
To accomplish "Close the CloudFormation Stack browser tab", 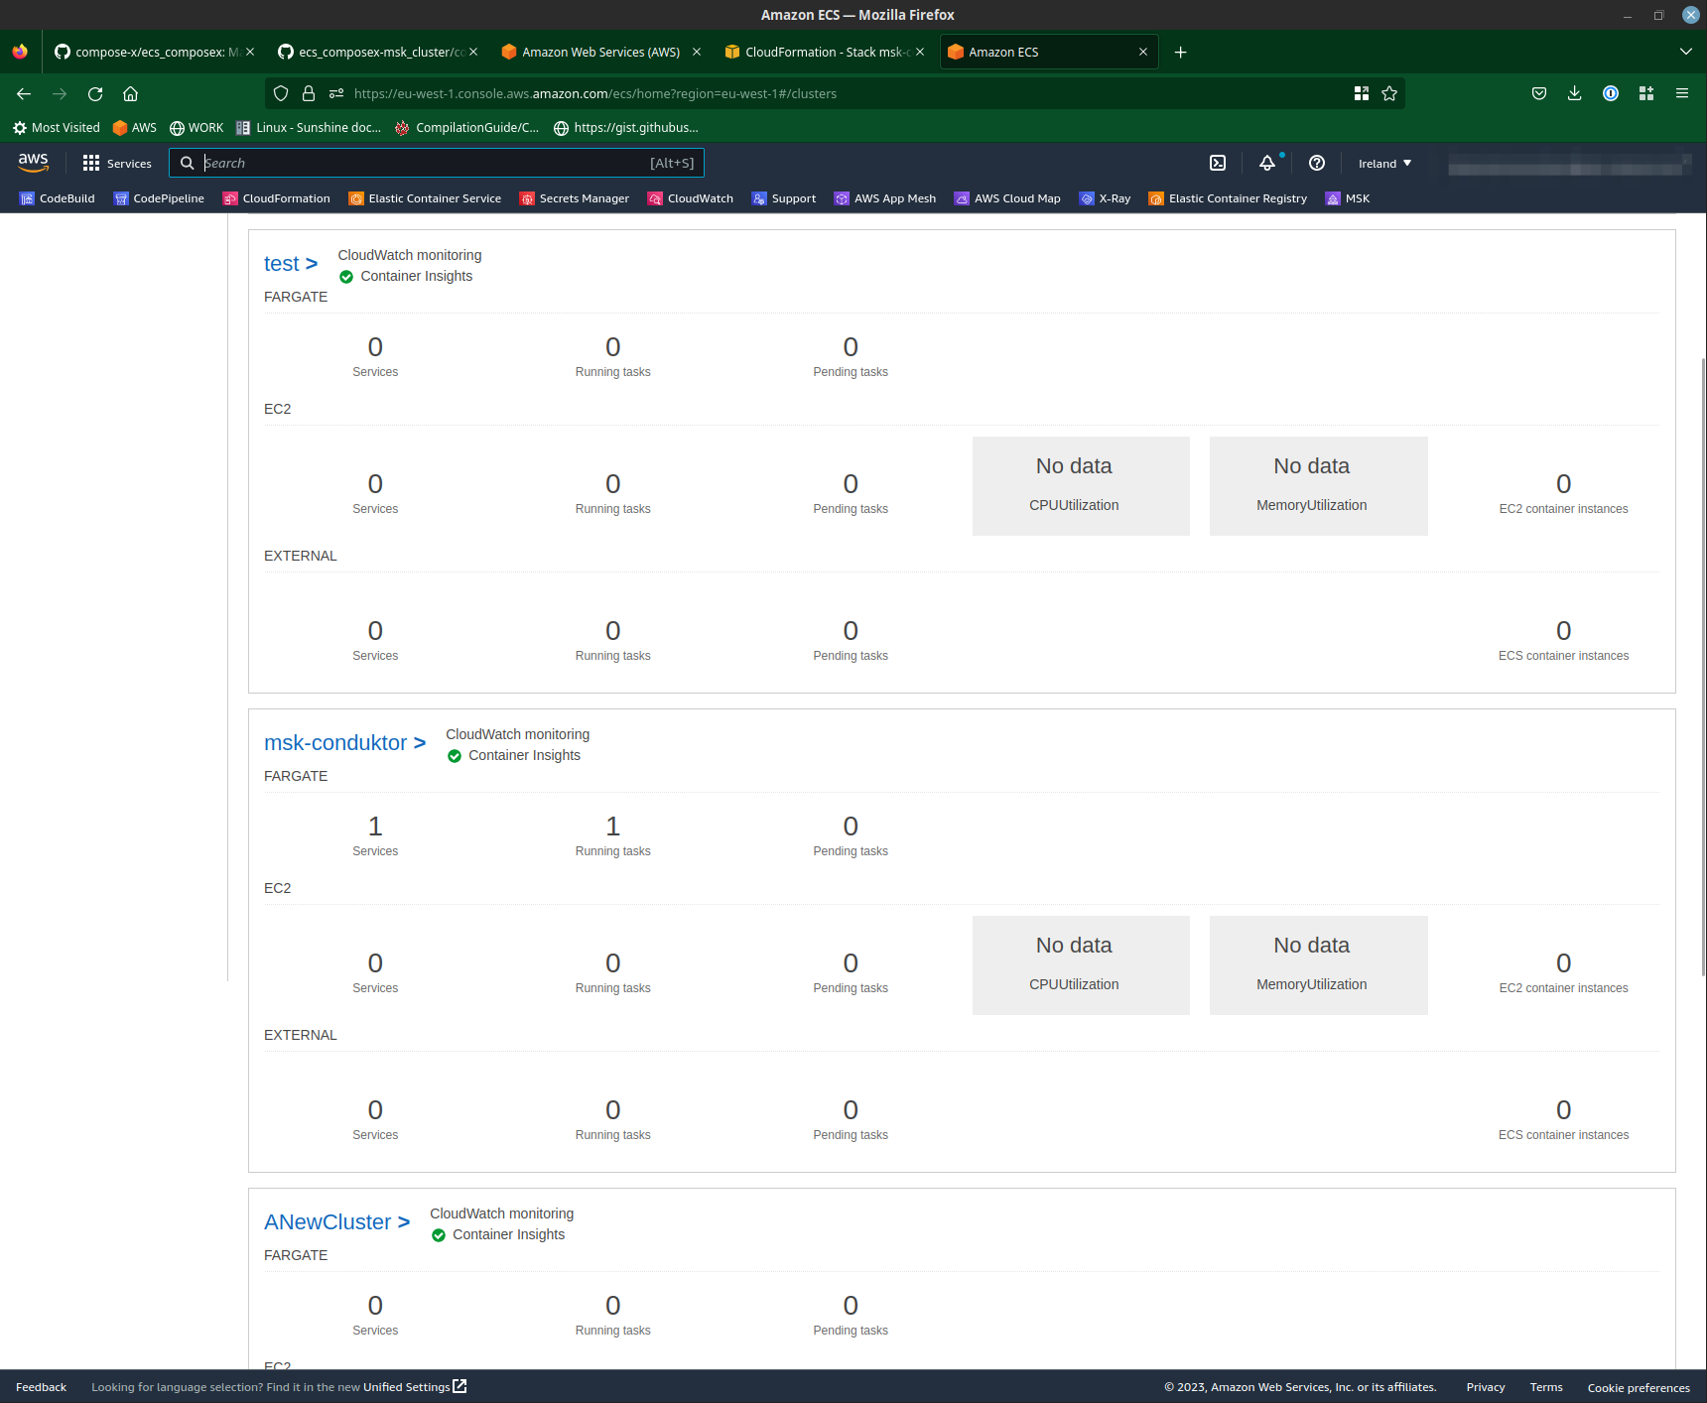I will point(920,52).
